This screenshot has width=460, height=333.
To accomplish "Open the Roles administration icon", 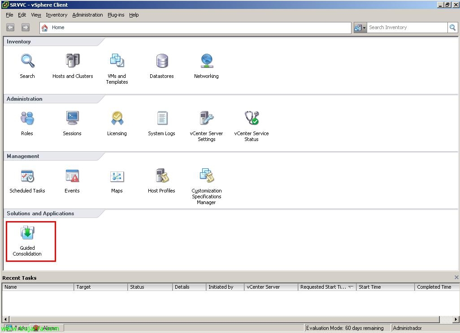I will click(27, 123).
